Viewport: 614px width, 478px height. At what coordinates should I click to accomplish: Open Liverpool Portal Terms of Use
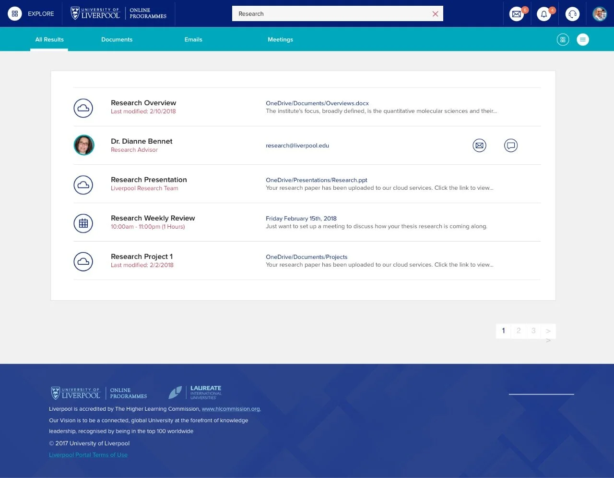[88, 454]
